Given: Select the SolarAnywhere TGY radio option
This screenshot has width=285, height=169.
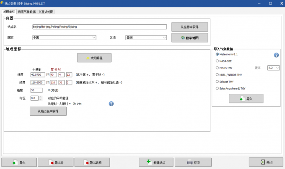Looking at the screenshot, I should pyautogui.click(x=217, y=89).
